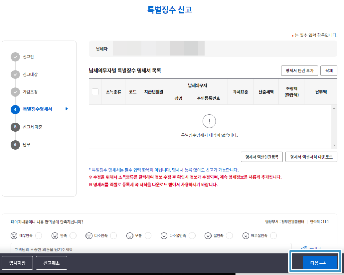Open the 납부 step
The height and width of the screenshot is (275, 344).
click(27, 145)
